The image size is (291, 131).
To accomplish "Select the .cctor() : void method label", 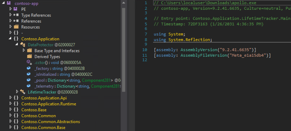I will (x=58, y=62).
